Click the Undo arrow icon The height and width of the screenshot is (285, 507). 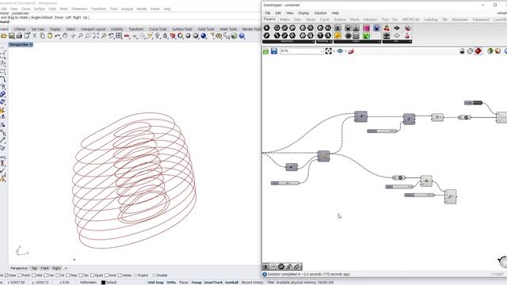58,36
